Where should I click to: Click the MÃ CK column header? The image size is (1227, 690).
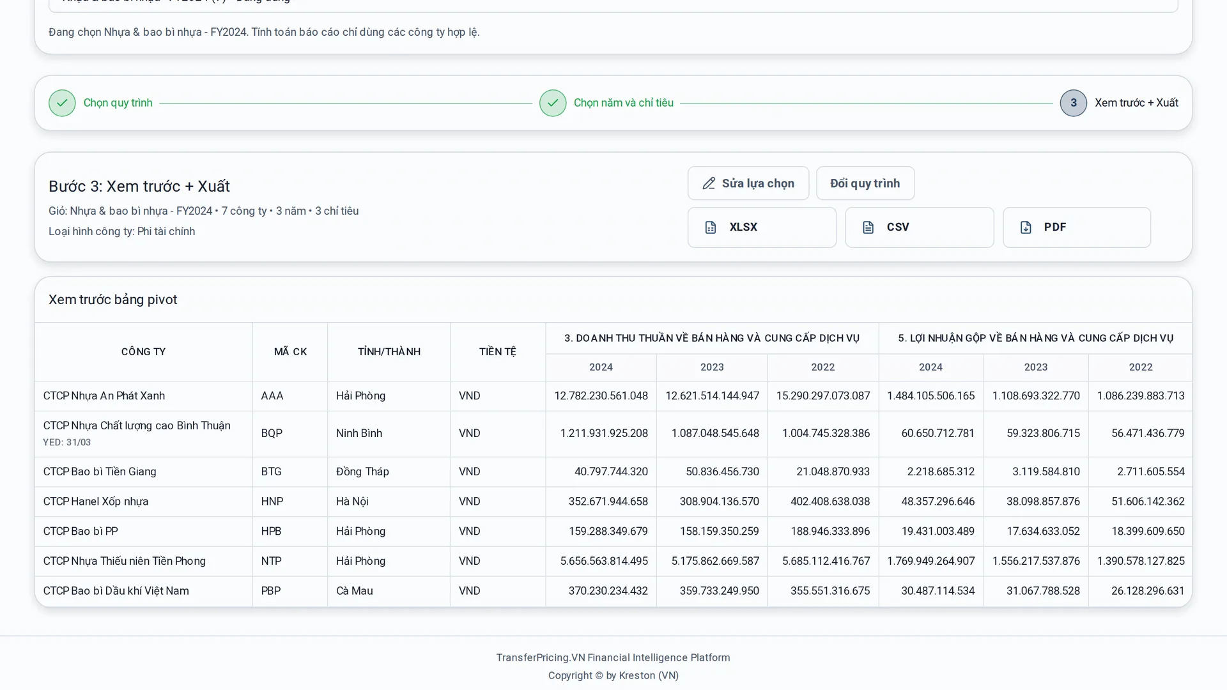pos(290,352)
